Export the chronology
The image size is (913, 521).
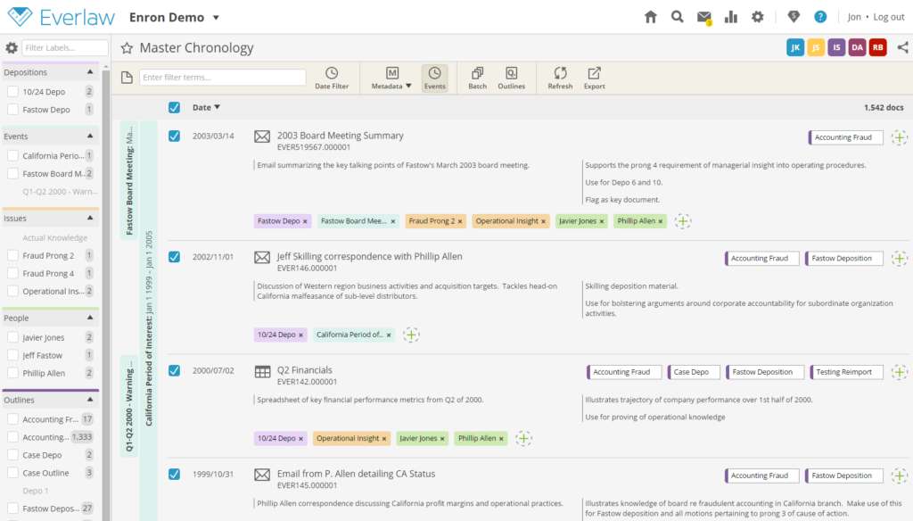click(595, 79)
